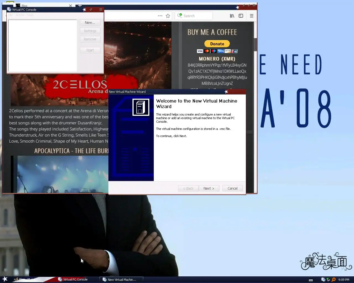This screenshot has height=283, width=354.
Task: Click the Virtual PC Console title bar icon
Action: [x=9, y=9]
